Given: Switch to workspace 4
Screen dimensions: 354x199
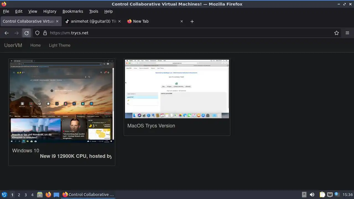Looking at the screenshot, I should click(32, 195).
